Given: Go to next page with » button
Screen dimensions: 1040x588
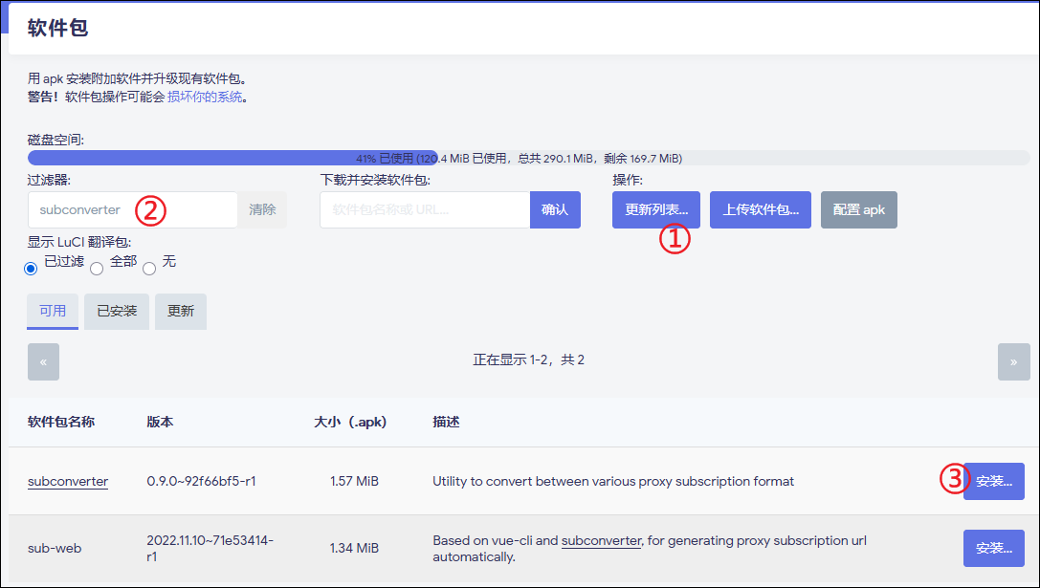Looking at the screenshot, I should click(1013, 362).
